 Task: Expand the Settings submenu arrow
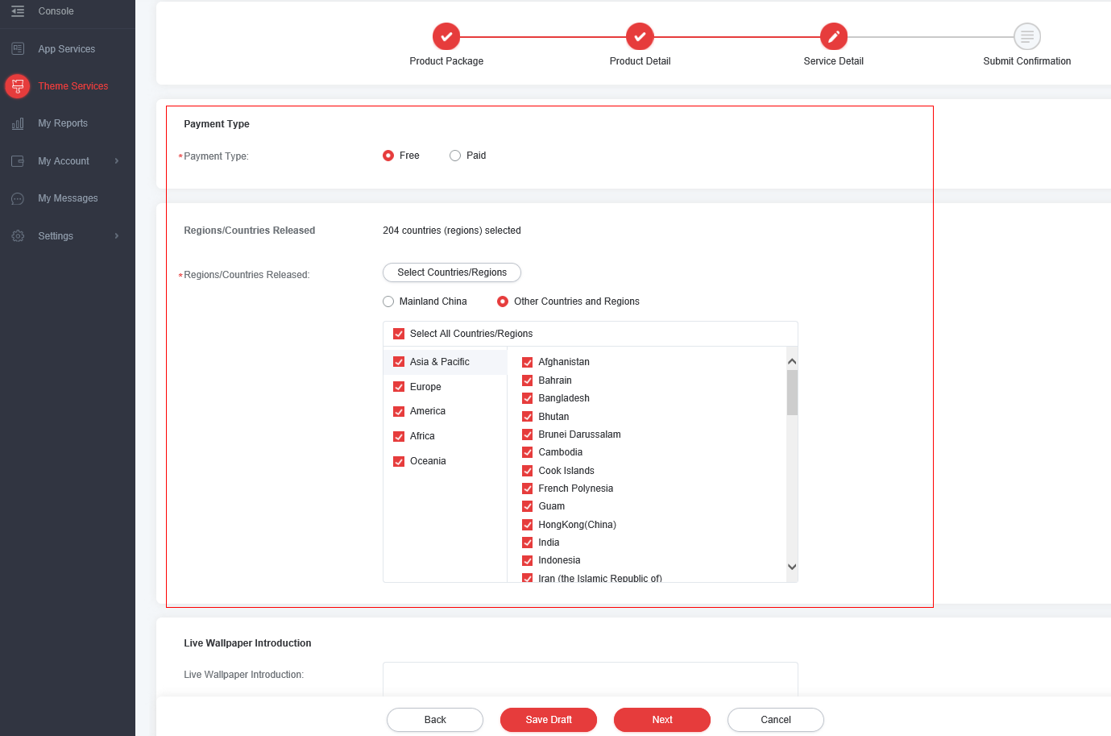pyautogui.click(x=117, y=236)
